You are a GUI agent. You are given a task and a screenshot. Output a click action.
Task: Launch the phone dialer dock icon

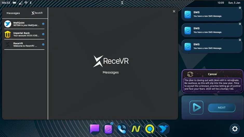point(122,129)
